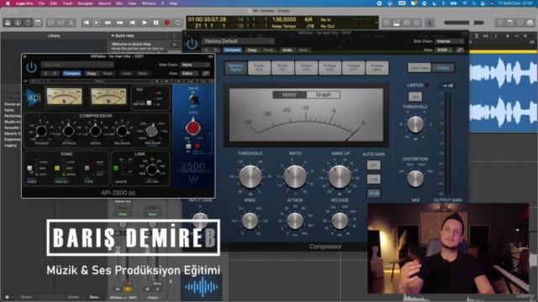
Task: Pause playback in the transport
Action: [156, 23]
